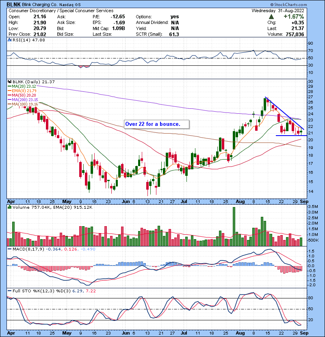Click the Prev Close value 21.02
The image size is (325, 337).
point(40,35)
